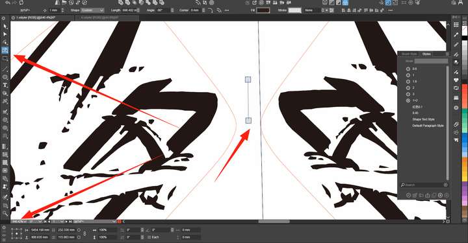Click the Undo arrow icon

click(x=8, y=3)
